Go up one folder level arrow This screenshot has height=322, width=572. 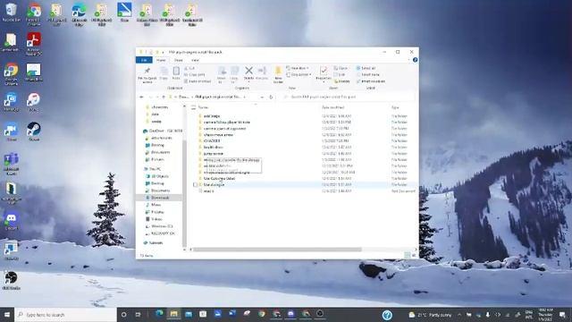pyautogui.click(x=164, y=97)
